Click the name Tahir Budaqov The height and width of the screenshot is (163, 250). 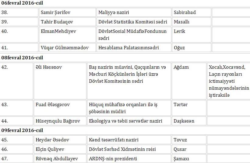coord(57,22)
